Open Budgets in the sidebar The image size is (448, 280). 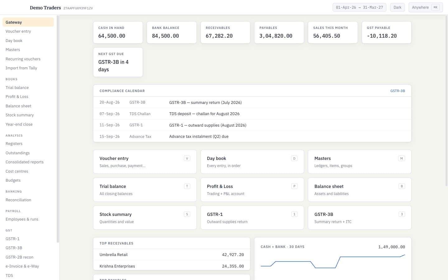[28, 180]
